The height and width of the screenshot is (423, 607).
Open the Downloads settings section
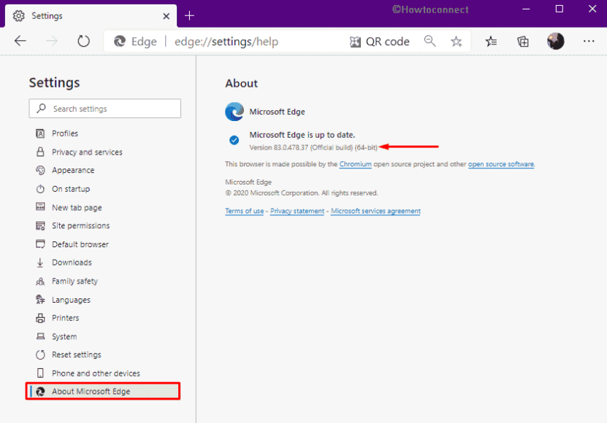point(75,262)
